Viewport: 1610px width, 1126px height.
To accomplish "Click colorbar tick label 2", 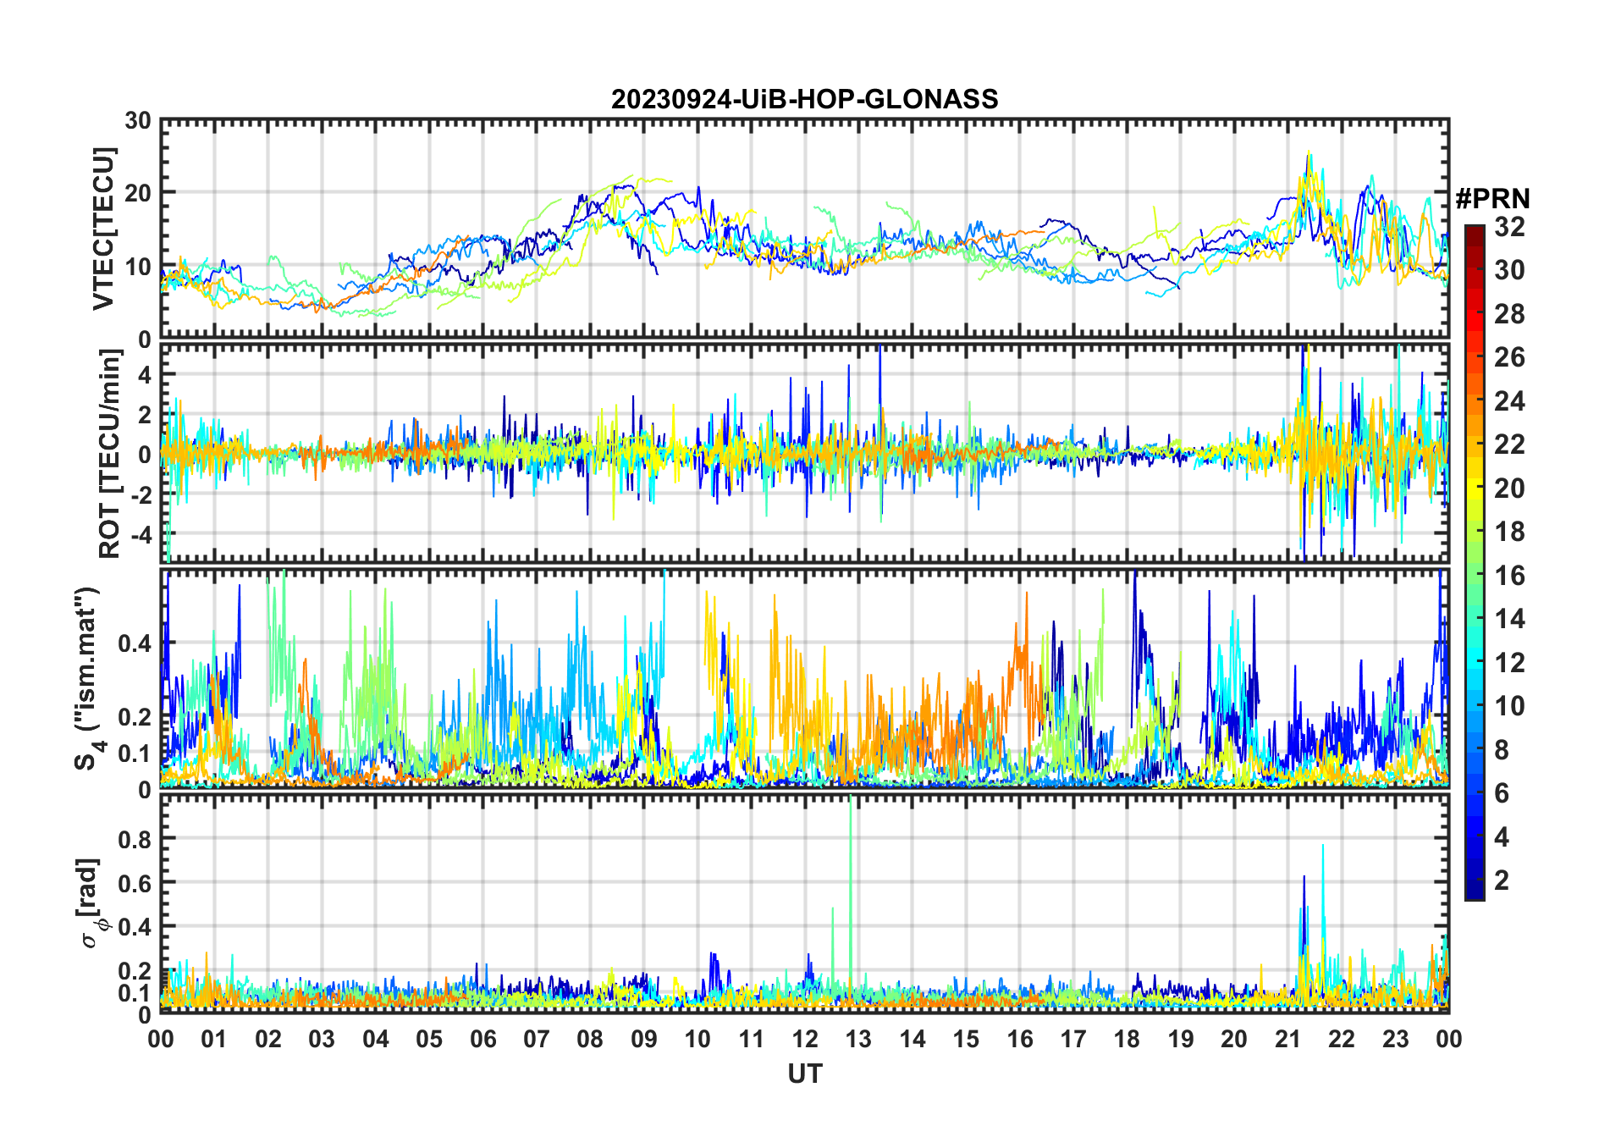I will [x=1502, y=880].
